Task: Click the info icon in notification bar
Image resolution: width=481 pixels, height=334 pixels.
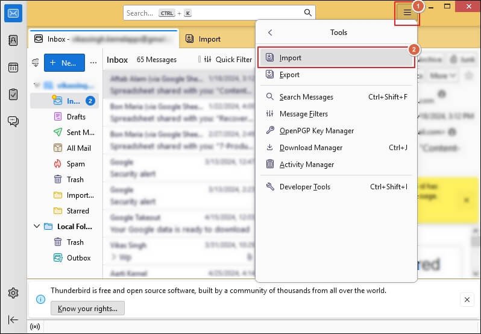Action: coord(40,299)
